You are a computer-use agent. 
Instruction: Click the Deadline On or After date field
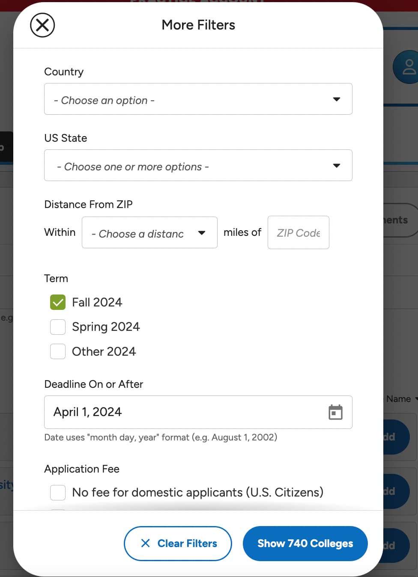(x=184, y=412)
